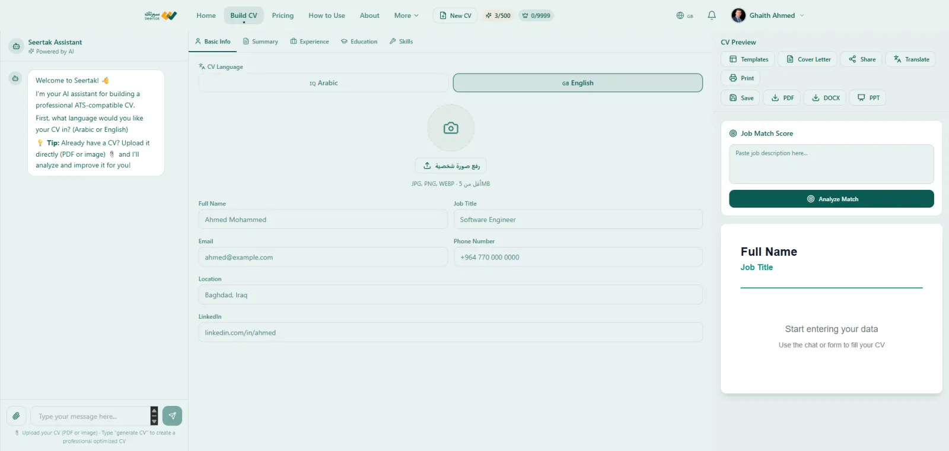
Task: Click the Job Title text in preview
Action: point(757,268)
